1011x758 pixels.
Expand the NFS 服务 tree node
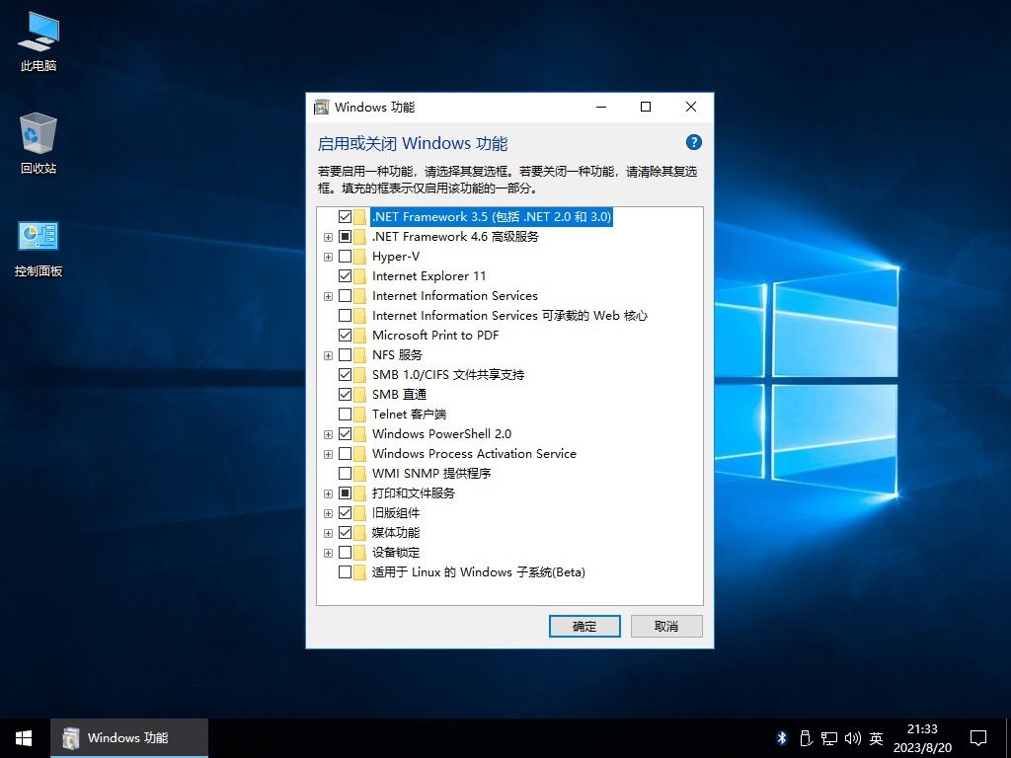pyautogui.click(x=328, y=355)
